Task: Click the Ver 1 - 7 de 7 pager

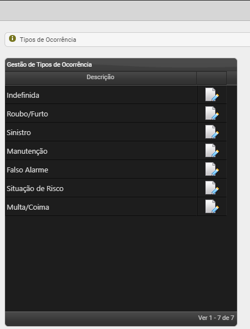Action: pyautogui.click(x=216, y=318)
